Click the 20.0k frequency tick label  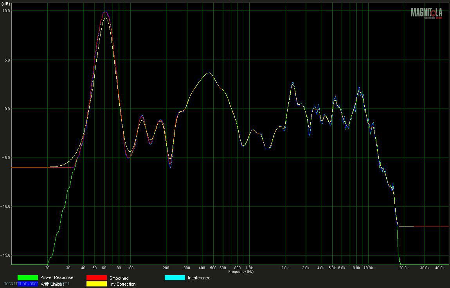click(x=404, y=268)
